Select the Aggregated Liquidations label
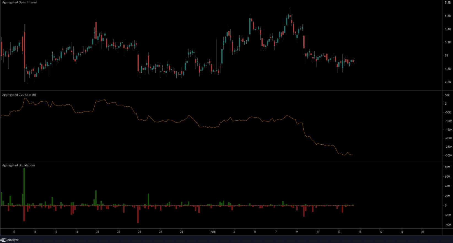Viewport: 453px width, 243px height. click(19, 165)
